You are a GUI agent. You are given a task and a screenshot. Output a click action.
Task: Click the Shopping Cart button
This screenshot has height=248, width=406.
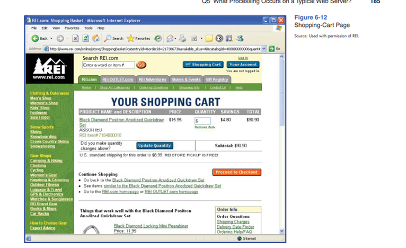click(x=203, y=65)
